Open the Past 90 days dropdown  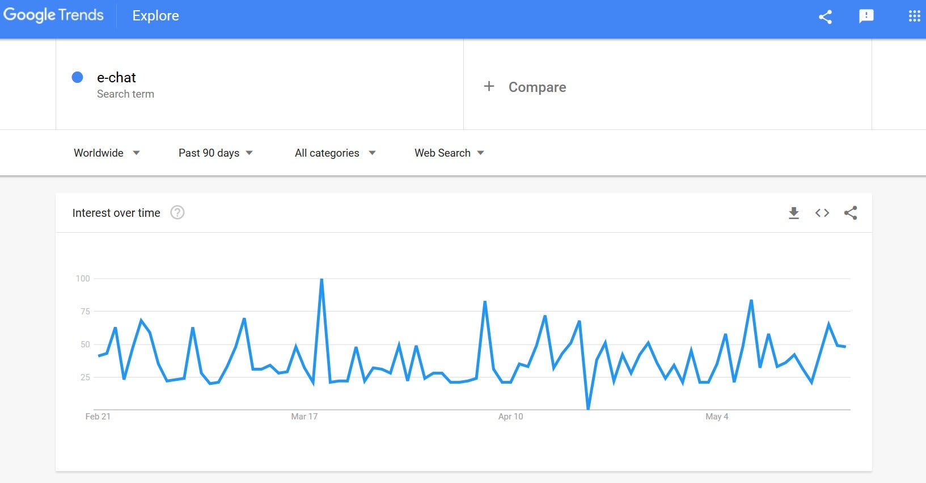pos(215,153)
